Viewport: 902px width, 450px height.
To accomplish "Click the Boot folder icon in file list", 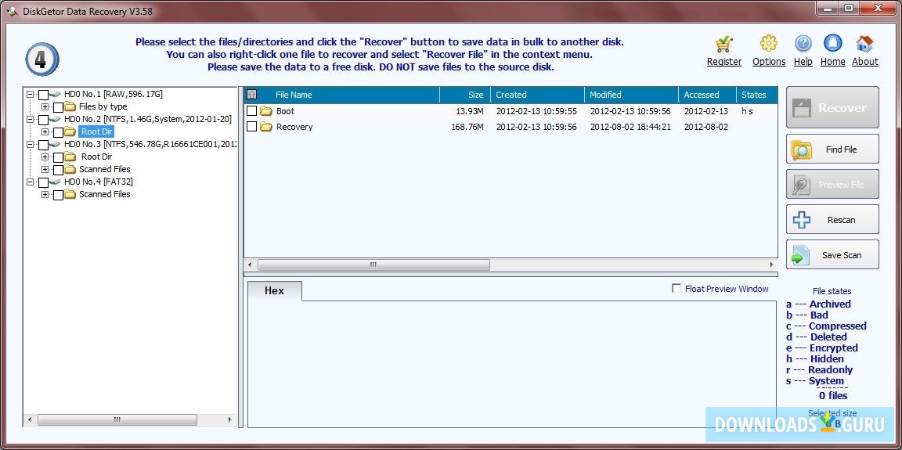I will pos(265,111).
